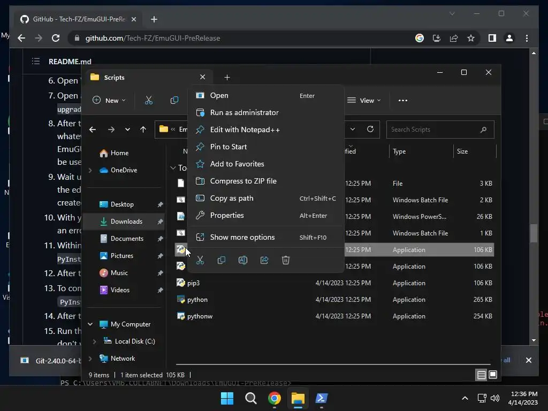Image resolution: width=548 pixels, height=411 pixels.
Task: Choose Pin to Start
Action: coord(265,147)
